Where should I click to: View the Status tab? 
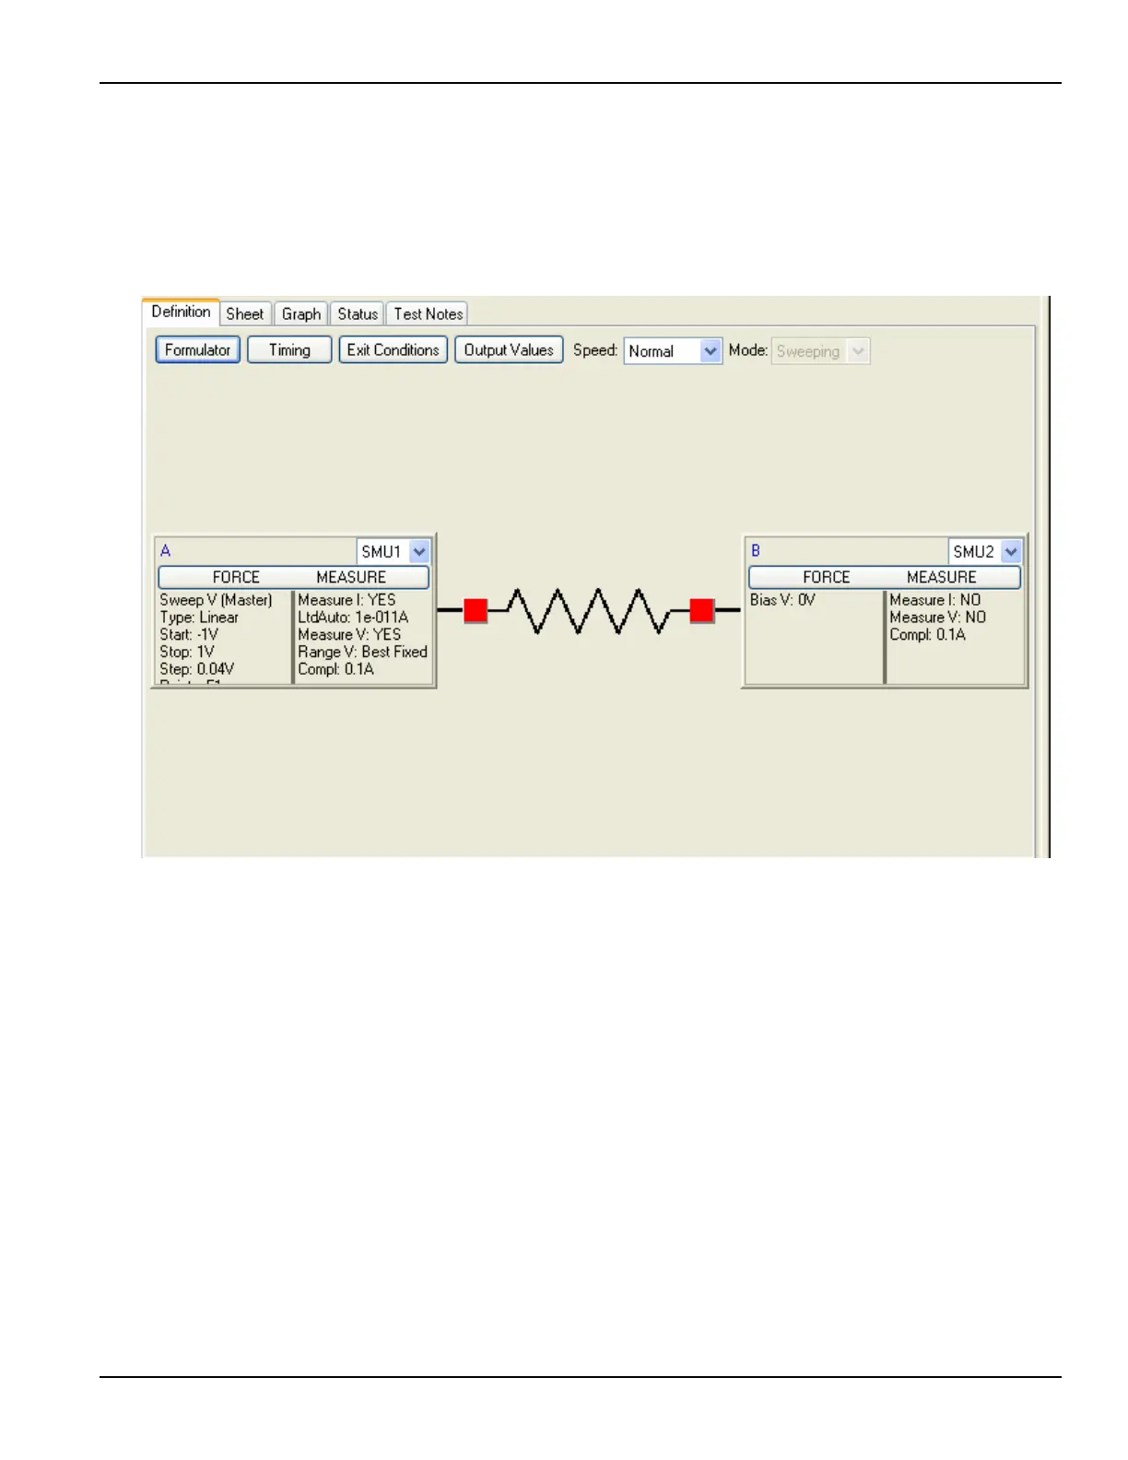[x=358, y=314]
